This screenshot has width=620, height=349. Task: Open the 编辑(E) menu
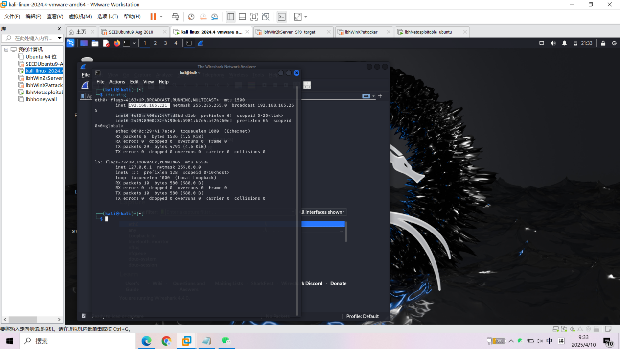pyautogui.click(x=33, y=17)
